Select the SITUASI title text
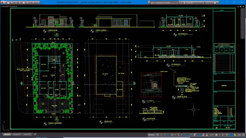246x138 pixels. [150, 101]
